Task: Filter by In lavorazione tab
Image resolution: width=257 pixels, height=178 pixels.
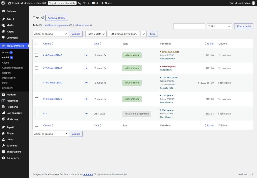Action: [82, 25]
